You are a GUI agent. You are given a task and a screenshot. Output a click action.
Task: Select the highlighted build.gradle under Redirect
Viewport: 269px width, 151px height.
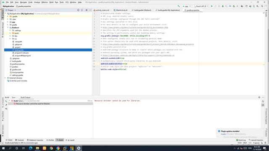coord(48,50)
